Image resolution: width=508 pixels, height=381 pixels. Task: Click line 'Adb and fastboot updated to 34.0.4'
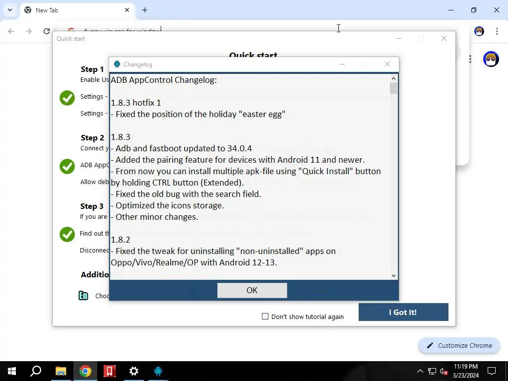coord(181,148)
